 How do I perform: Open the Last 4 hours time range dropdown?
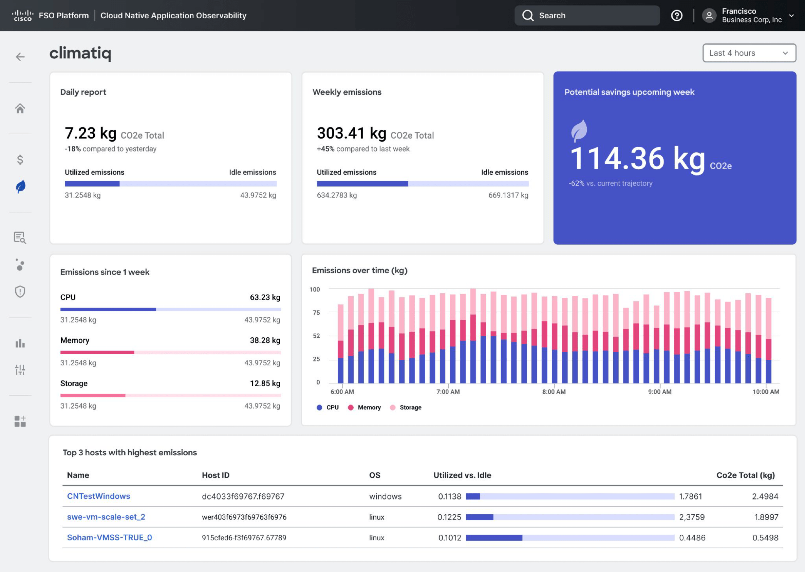click(x=749, y=53)
